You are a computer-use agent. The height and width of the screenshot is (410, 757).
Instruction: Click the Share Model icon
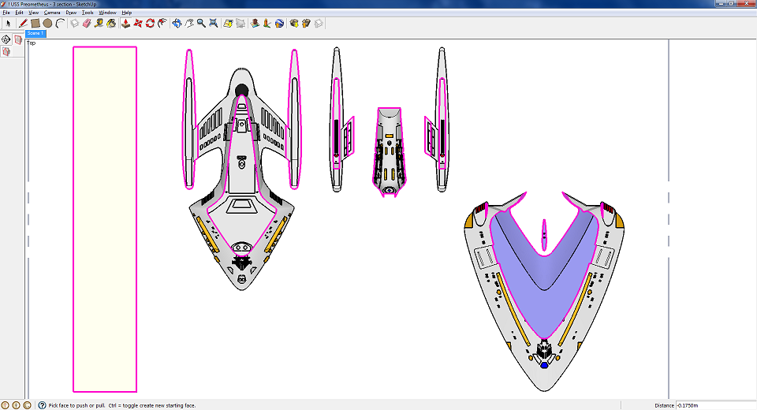pyautogui.click(x=306, y=23)
